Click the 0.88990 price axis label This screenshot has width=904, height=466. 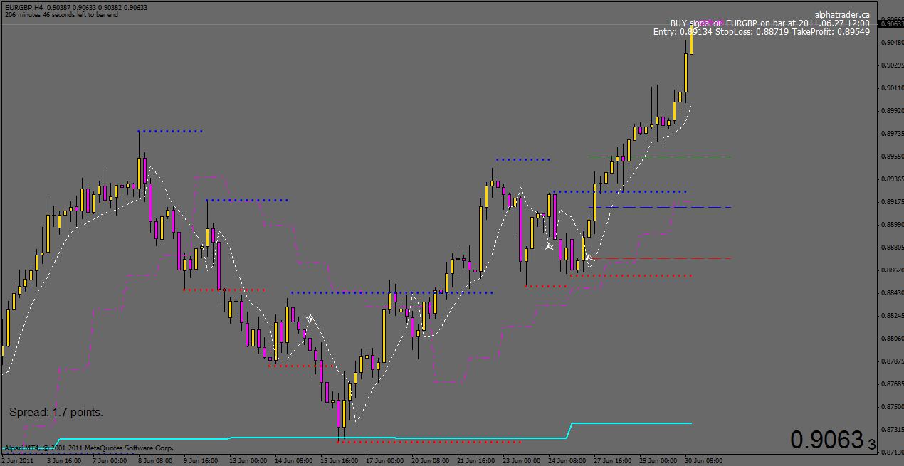pyautogui.click(x=892, y=224)
